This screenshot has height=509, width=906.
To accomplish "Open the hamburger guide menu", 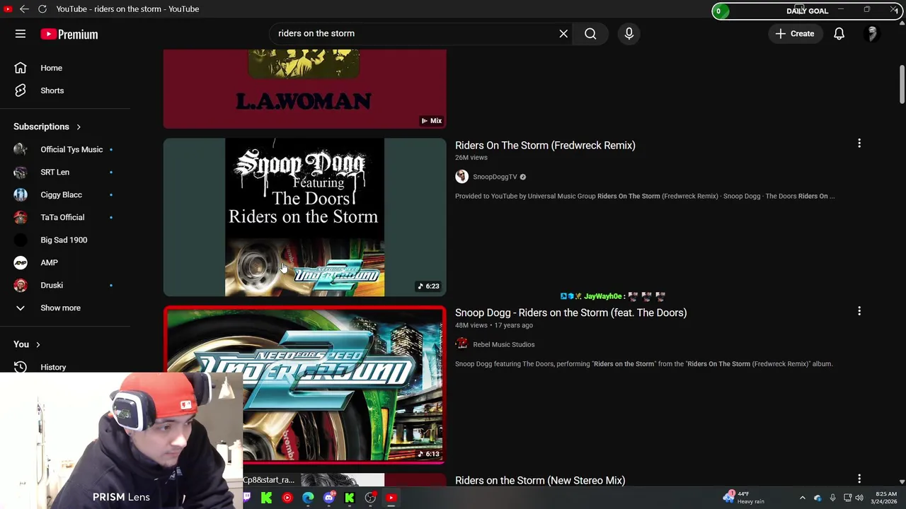I will [x=21, y=34].
